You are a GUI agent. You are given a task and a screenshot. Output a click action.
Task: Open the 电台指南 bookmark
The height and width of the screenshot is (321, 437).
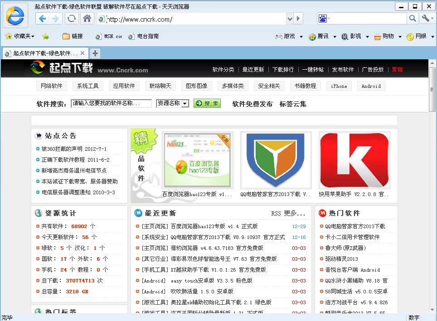pos(144,36)
